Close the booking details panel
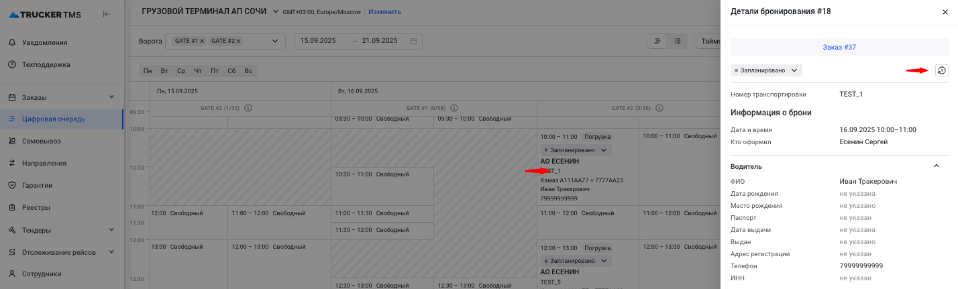958x289 pixels. [x=945, y=12]
